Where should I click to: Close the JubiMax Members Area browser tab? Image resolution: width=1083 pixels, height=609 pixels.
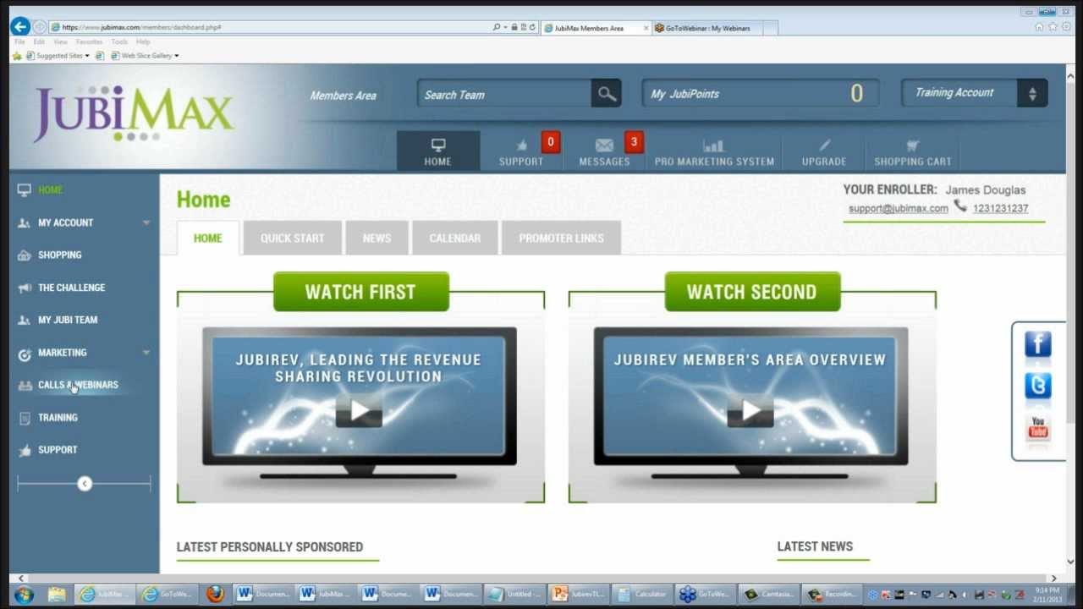point(646,28)
